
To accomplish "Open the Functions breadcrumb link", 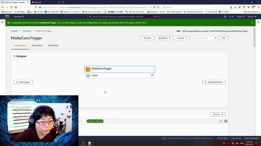I will tap(27, 31).
